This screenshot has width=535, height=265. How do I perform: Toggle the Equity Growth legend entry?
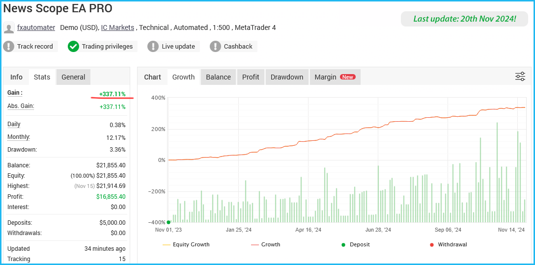[186, 244]
